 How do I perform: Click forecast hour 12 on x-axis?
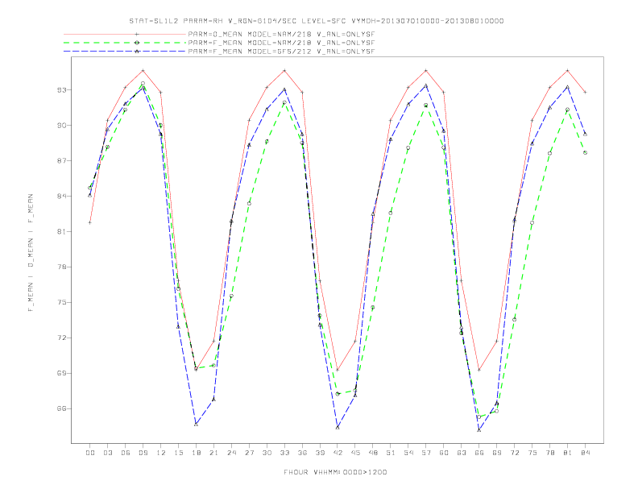click(161, 453)
